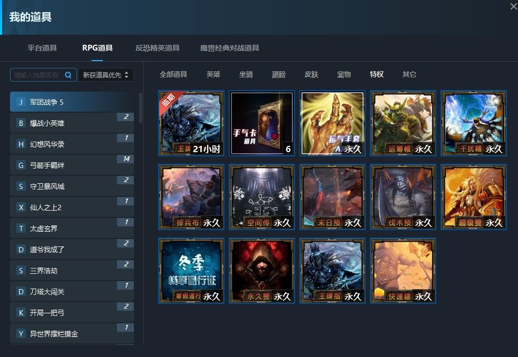
Task: Open the 排兵布 privilege item
Action: coord(191,197)
